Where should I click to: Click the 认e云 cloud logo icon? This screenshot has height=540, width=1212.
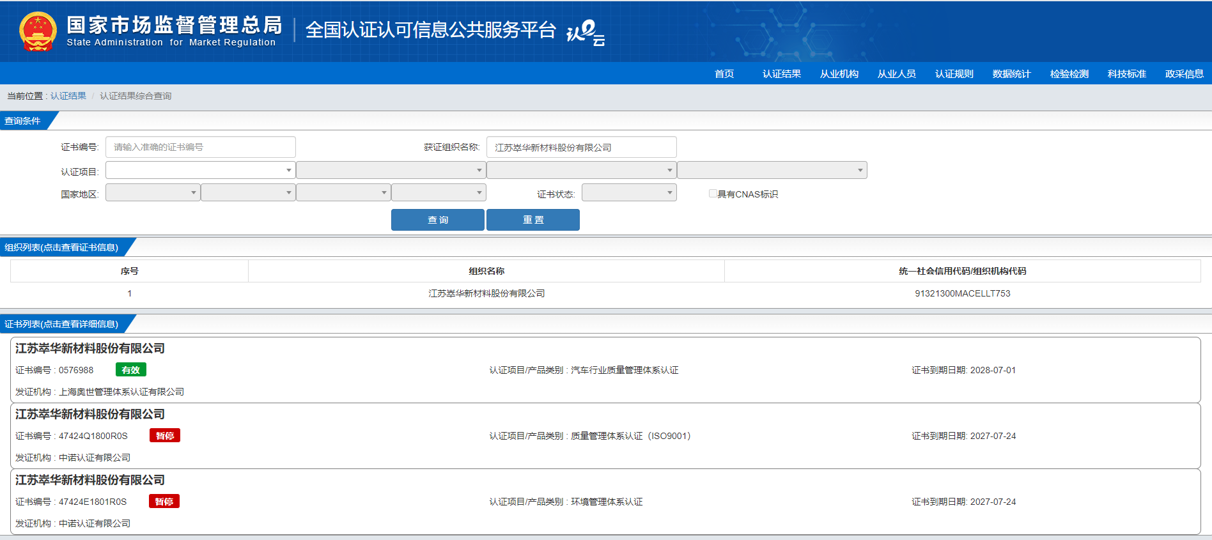point(585,32)
